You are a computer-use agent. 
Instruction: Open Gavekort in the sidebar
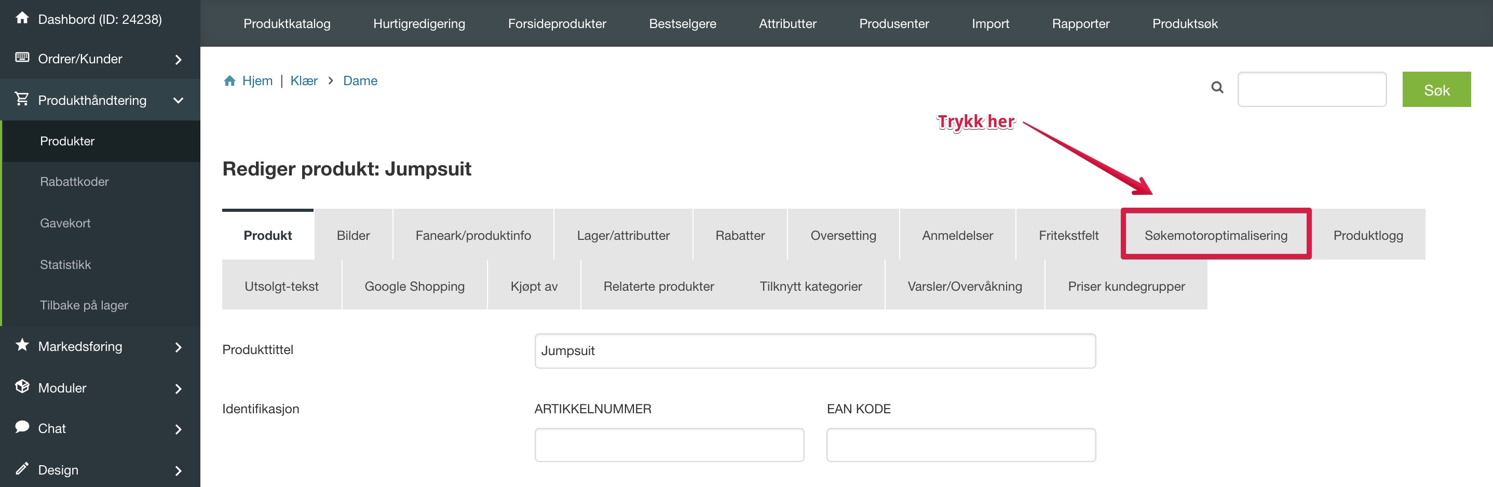[65, 223]
